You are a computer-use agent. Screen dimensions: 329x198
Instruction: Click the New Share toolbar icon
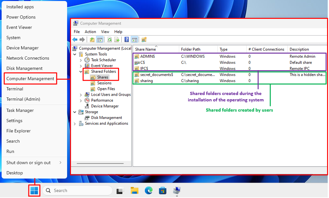[144, 39]
